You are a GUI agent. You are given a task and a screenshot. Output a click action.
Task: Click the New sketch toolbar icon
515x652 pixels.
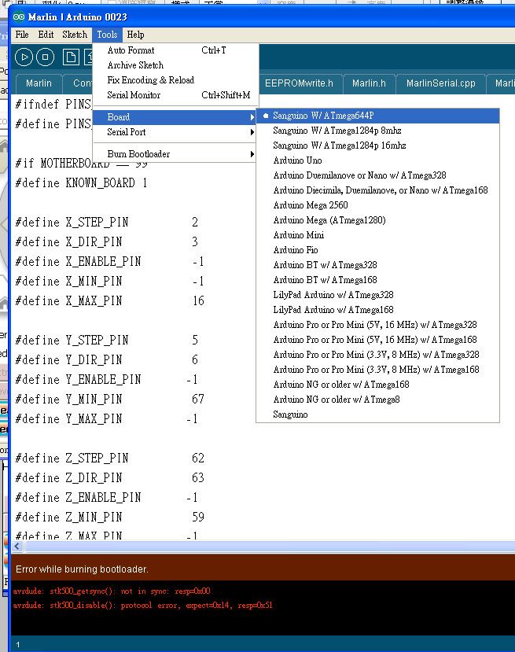point(71,57)
